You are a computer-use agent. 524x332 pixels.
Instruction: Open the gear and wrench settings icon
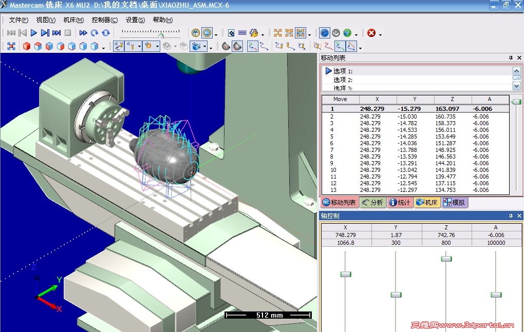tap(254, 33)
